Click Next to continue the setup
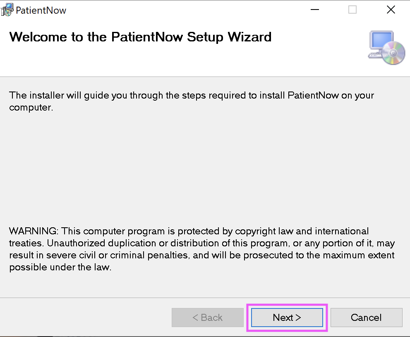This screenshot has width=410, height=337. pos(286,318)
